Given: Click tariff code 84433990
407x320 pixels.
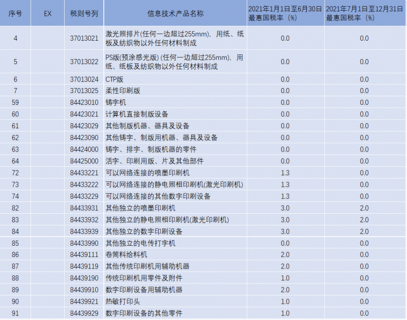Looking at the screenshot, I should coord(83,243).
